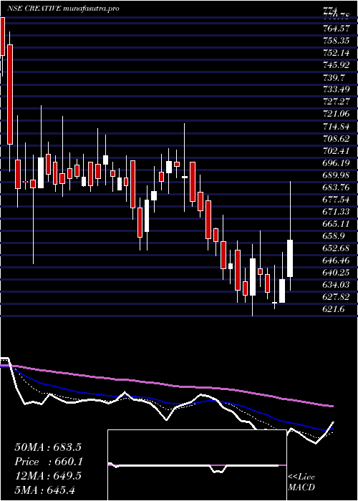Select the 646.46 price axis label
Screen dimensions: 358x501
point(337,261)
